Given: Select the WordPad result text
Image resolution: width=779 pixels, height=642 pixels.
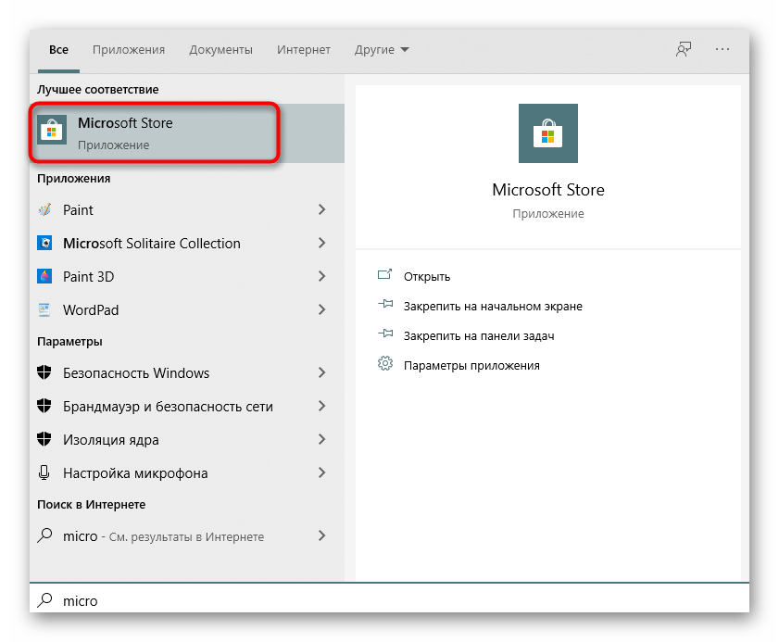Looking at the screenshot, I should [x=91, y=310].
